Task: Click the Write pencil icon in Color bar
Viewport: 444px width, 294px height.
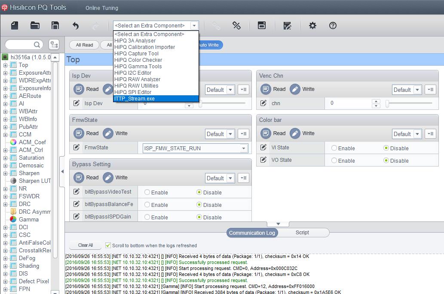Action: click(x=295, y=133)
